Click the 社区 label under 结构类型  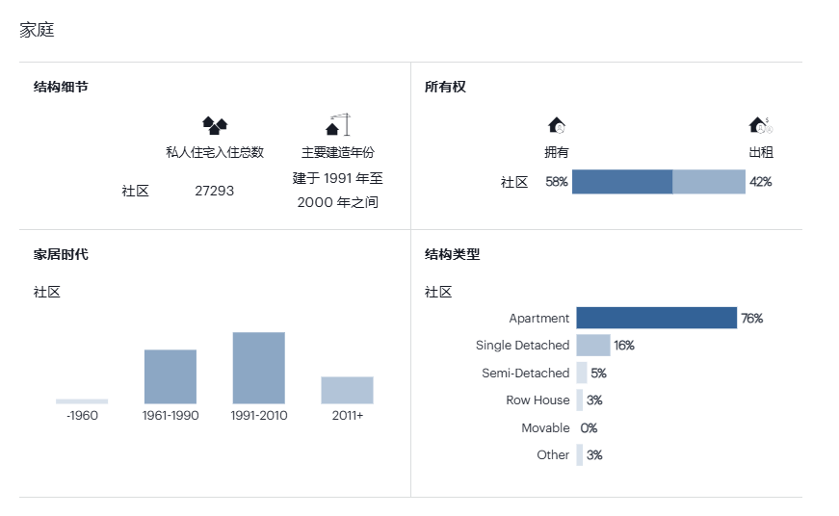(x=438, y=292)
